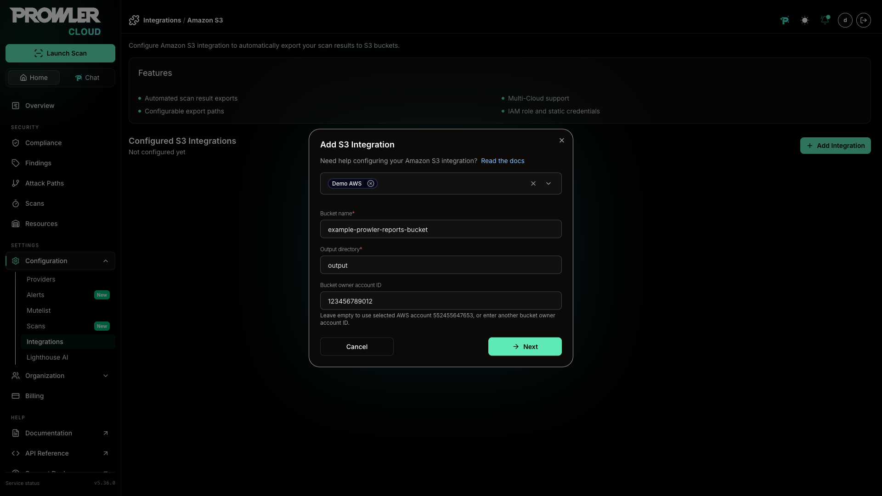
Task: Collapse the Configuration section chevron
Action: [x=106, y=261]
